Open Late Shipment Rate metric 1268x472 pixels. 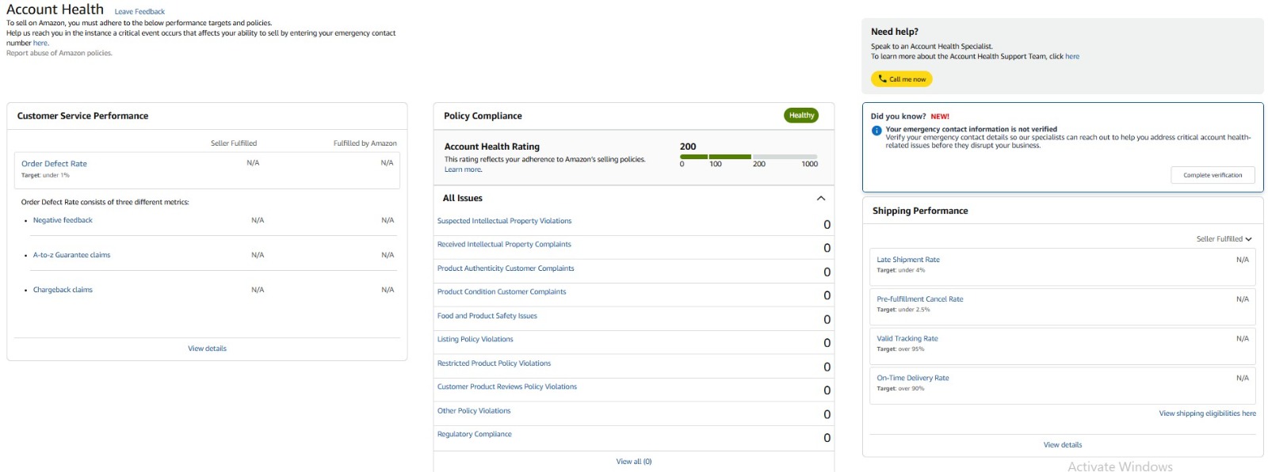tap(908, 260)
